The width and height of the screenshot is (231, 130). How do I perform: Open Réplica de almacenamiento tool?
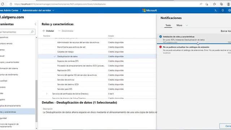pyautogui.click(x=18, y=106)
